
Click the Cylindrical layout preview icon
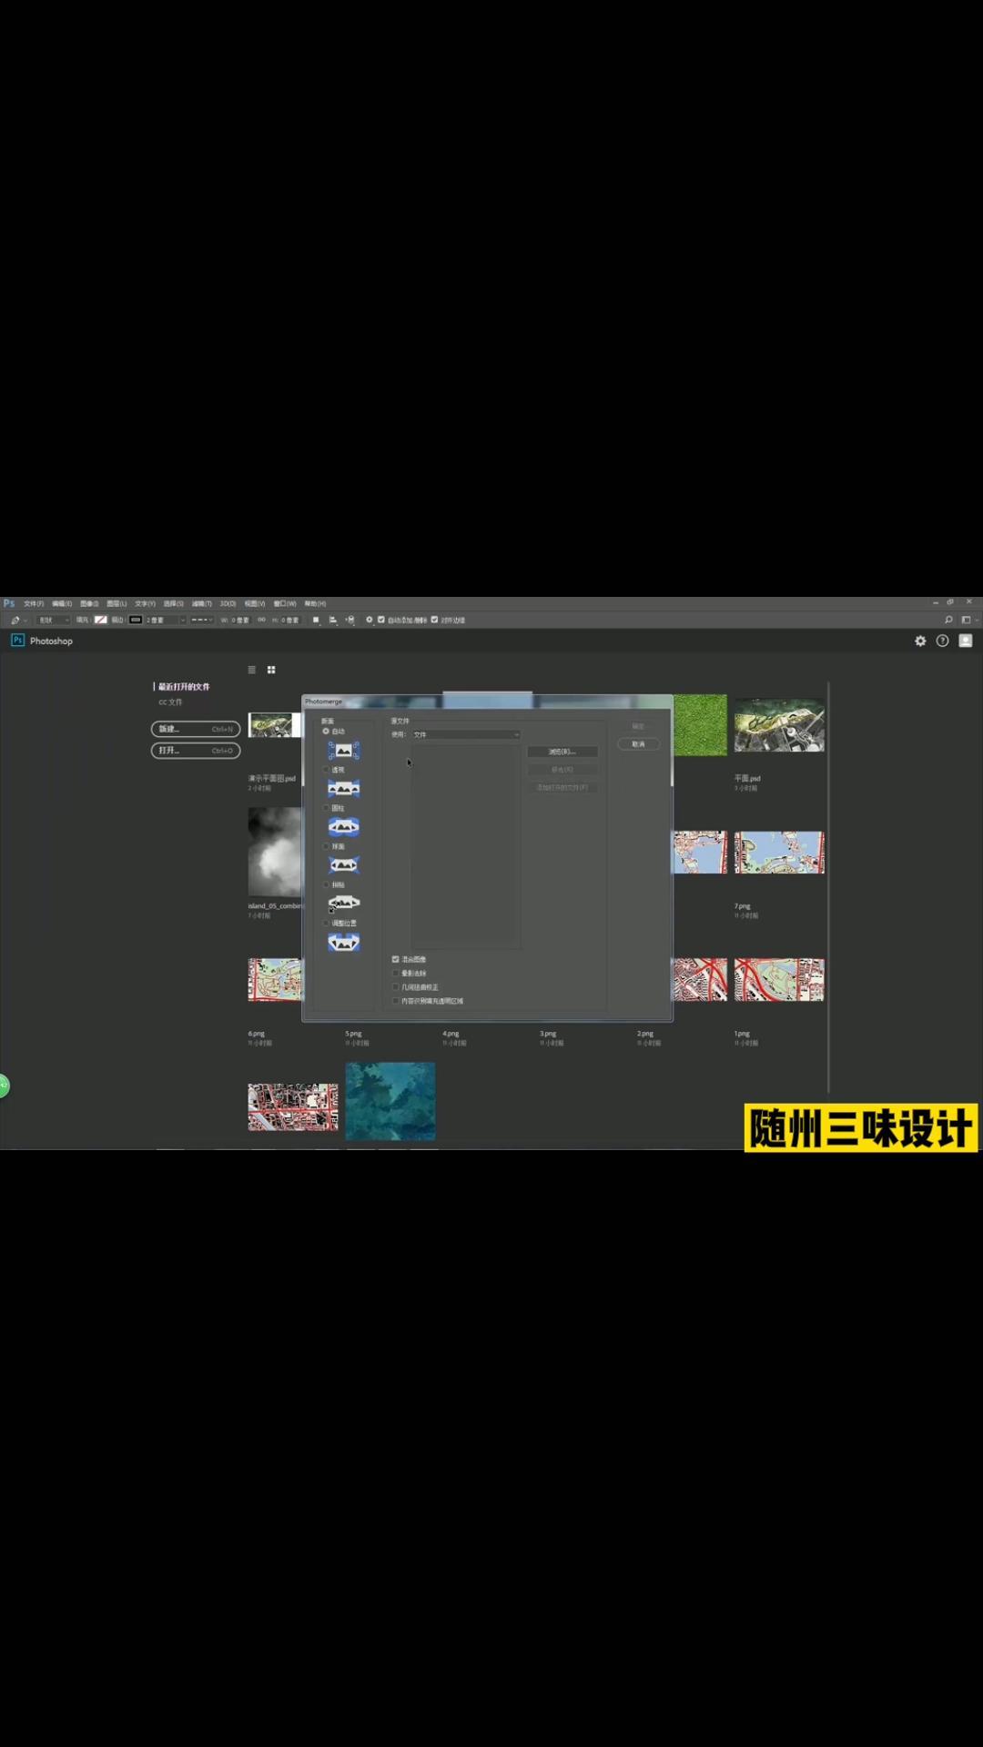pos(343,827)
